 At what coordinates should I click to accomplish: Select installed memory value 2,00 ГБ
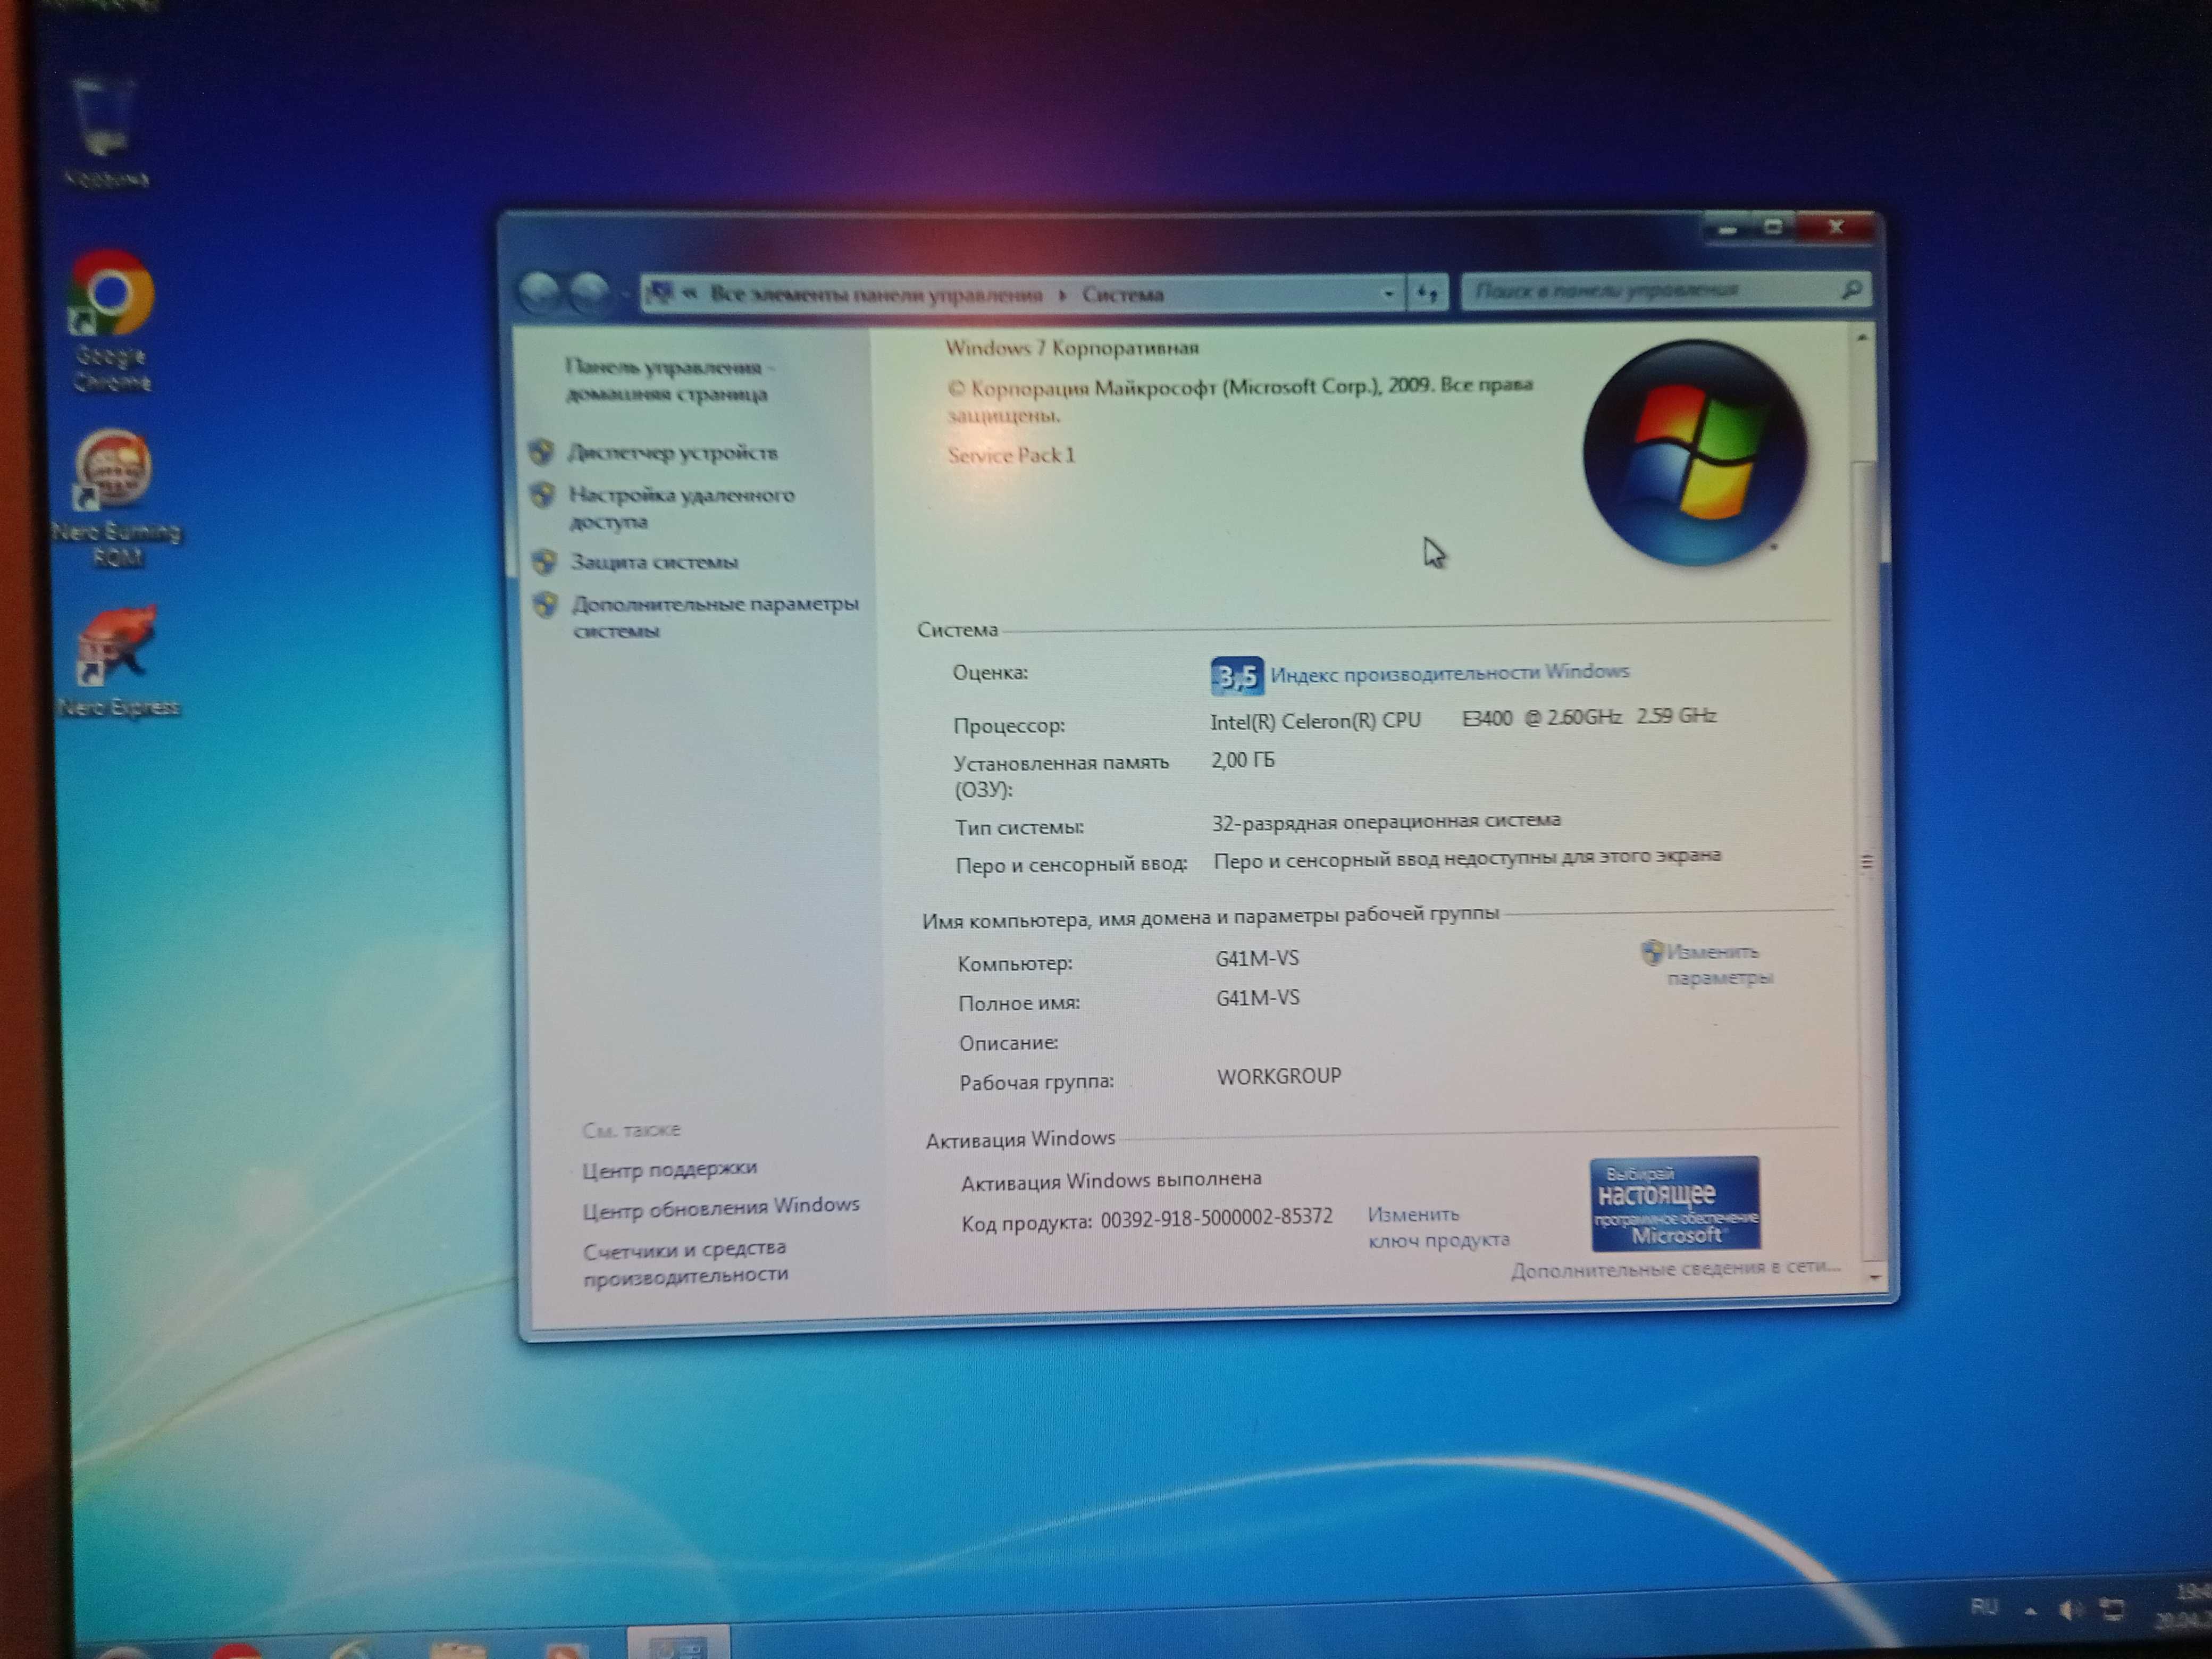pyautogui.click(x=1243, y=760)
